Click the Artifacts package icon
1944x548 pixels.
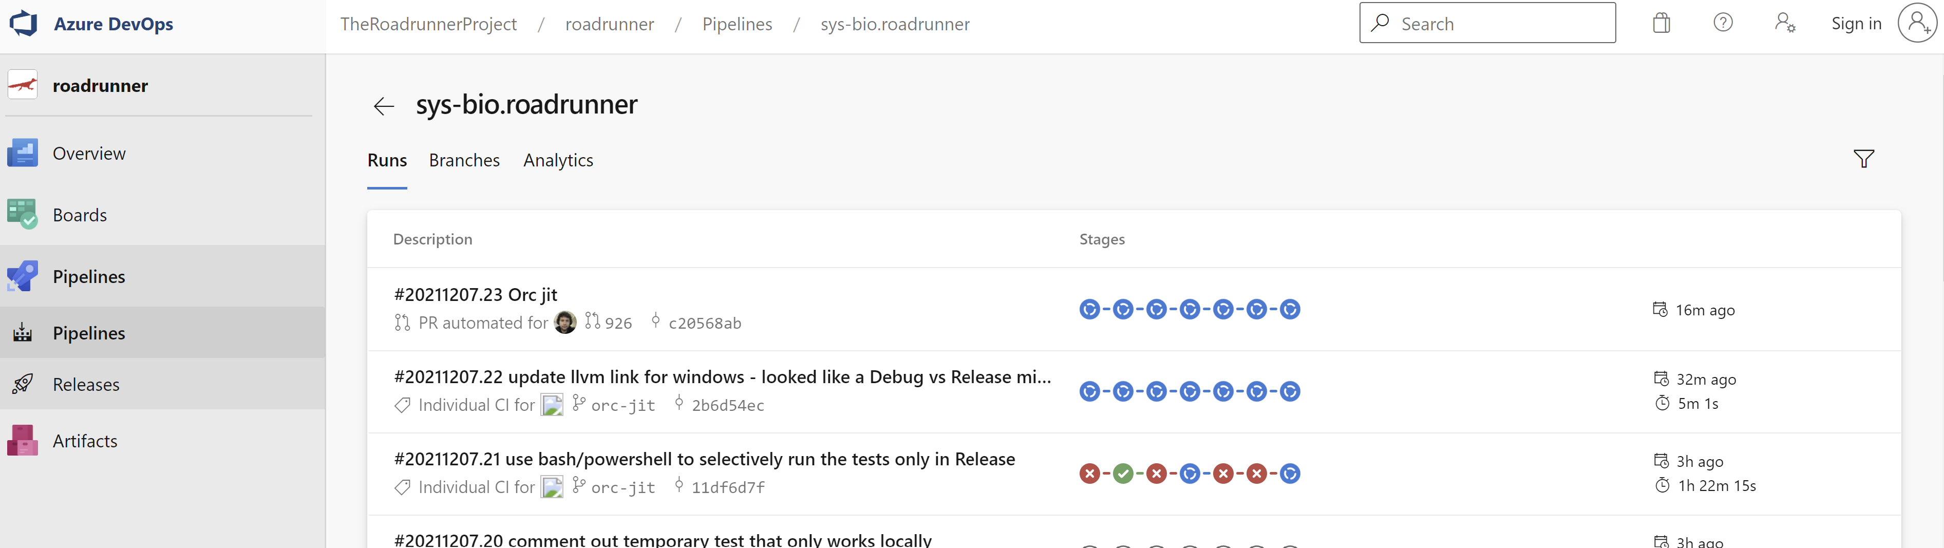23,440
